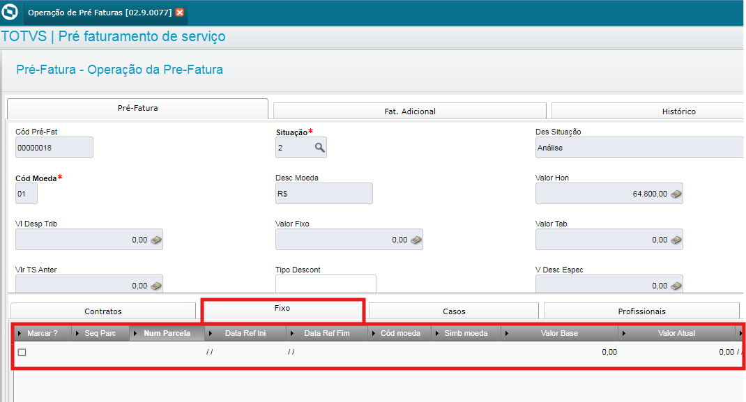Viewport: 746px width, 402px height.
Task: Click the Cód Moeda field 01
Action: [26, 194]
